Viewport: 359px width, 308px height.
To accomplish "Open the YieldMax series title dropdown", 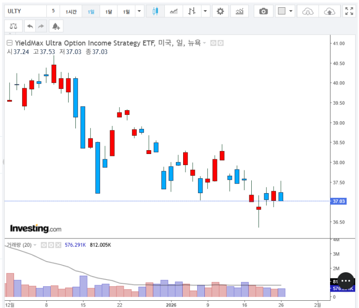I will [204, 43].
